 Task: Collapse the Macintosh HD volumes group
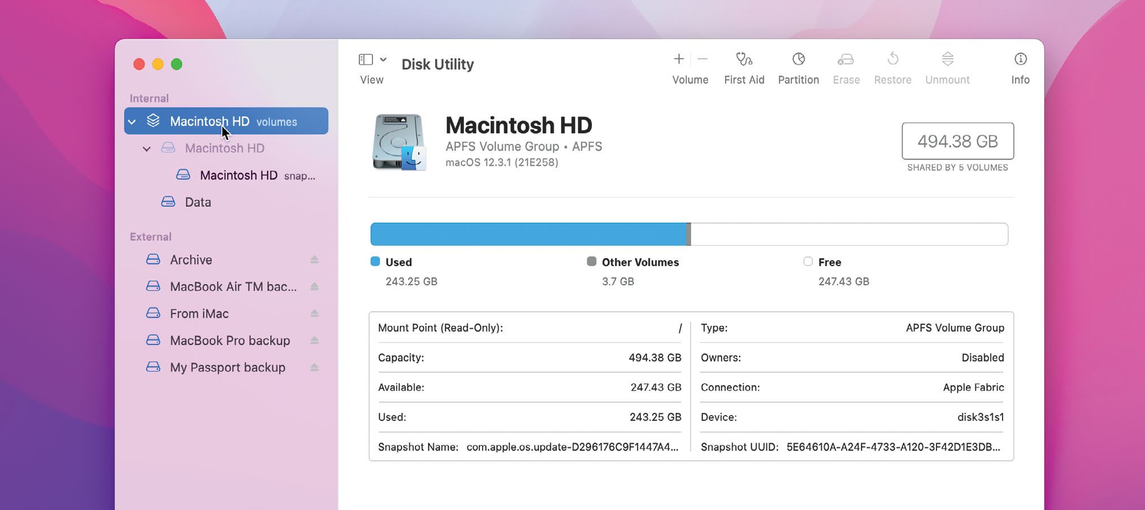pos(132,122)
